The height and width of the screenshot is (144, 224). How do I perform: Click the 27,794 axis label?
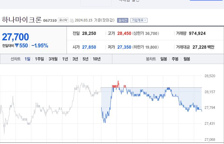pos(210,108)
